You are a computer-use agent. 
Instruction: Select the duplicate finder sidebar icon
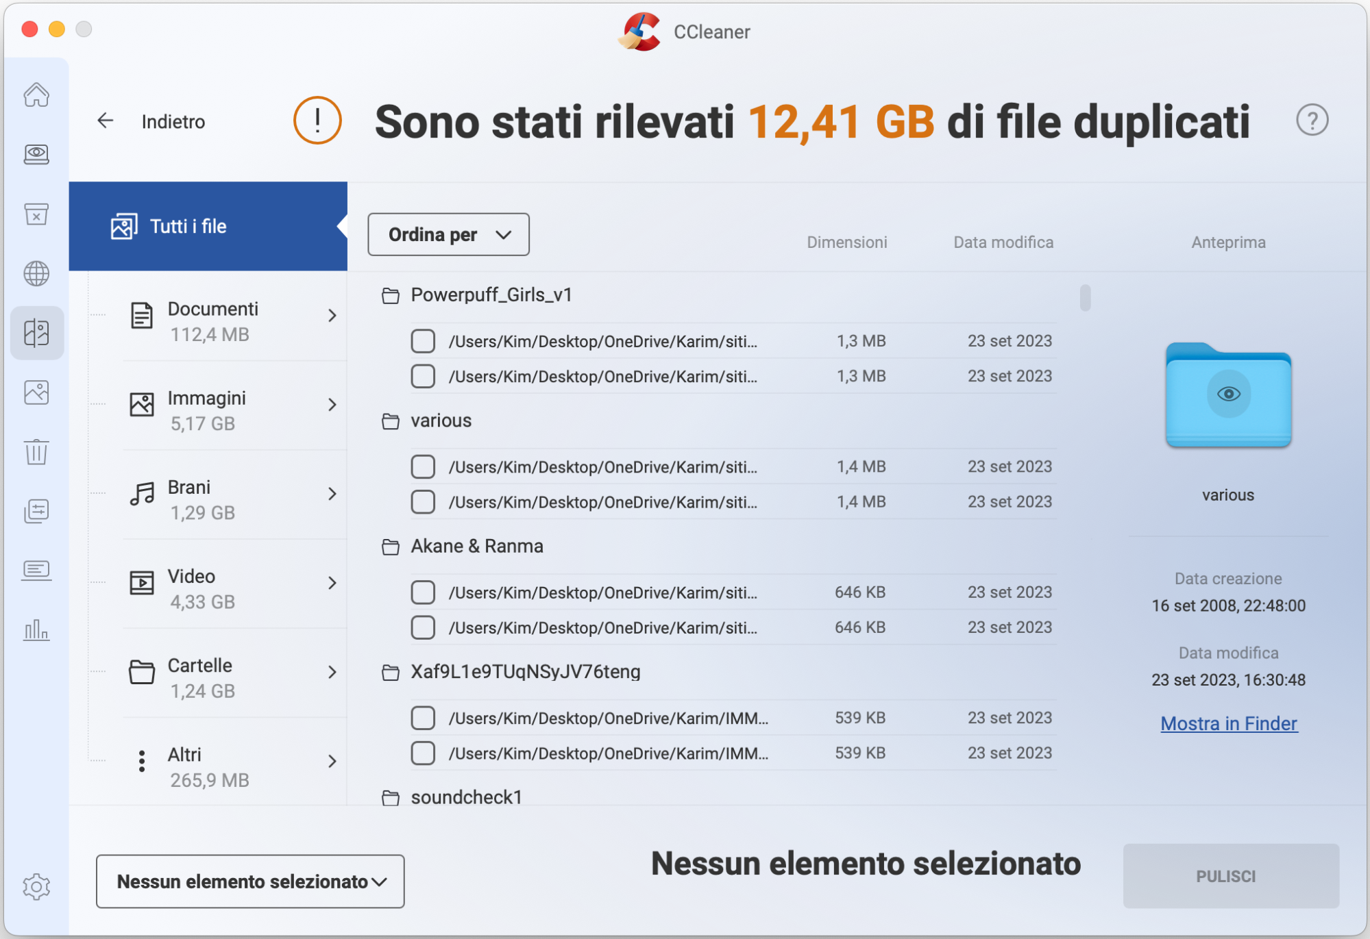[x=36, y=333]
